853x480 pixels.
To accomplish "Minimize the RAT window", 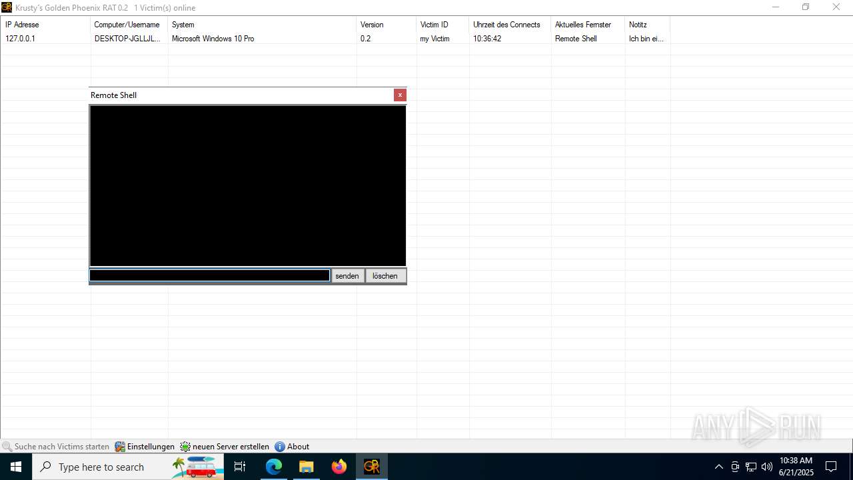I will click(776, 7).
